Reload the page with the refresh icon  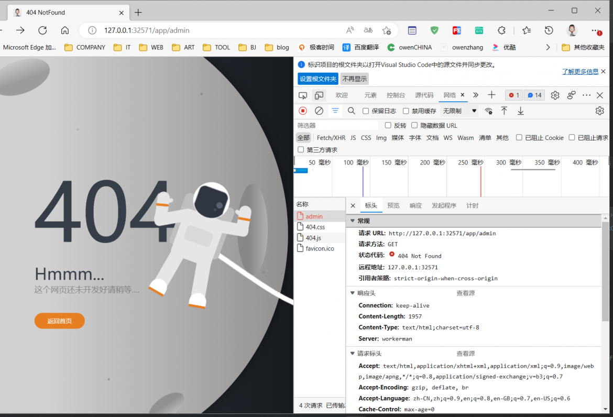click(42, 30)
